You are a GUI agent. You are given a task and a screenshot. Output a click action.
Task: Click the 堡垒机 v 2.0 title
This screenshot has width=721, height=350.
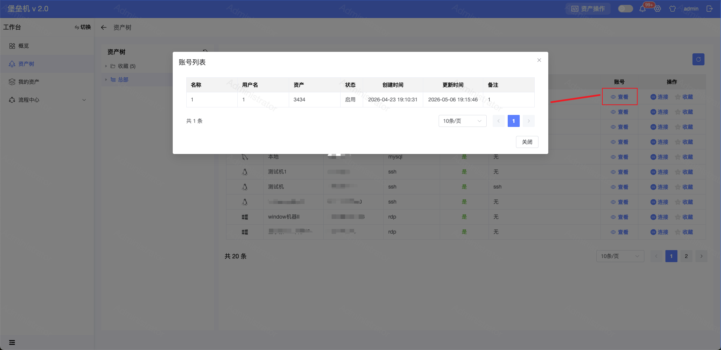[28, 9]
